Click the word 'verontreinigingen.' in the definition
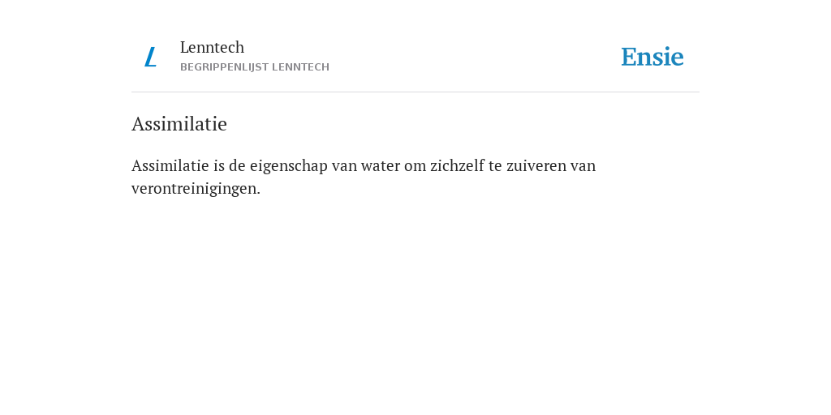831x415 pixels. [x=196, y=188]
